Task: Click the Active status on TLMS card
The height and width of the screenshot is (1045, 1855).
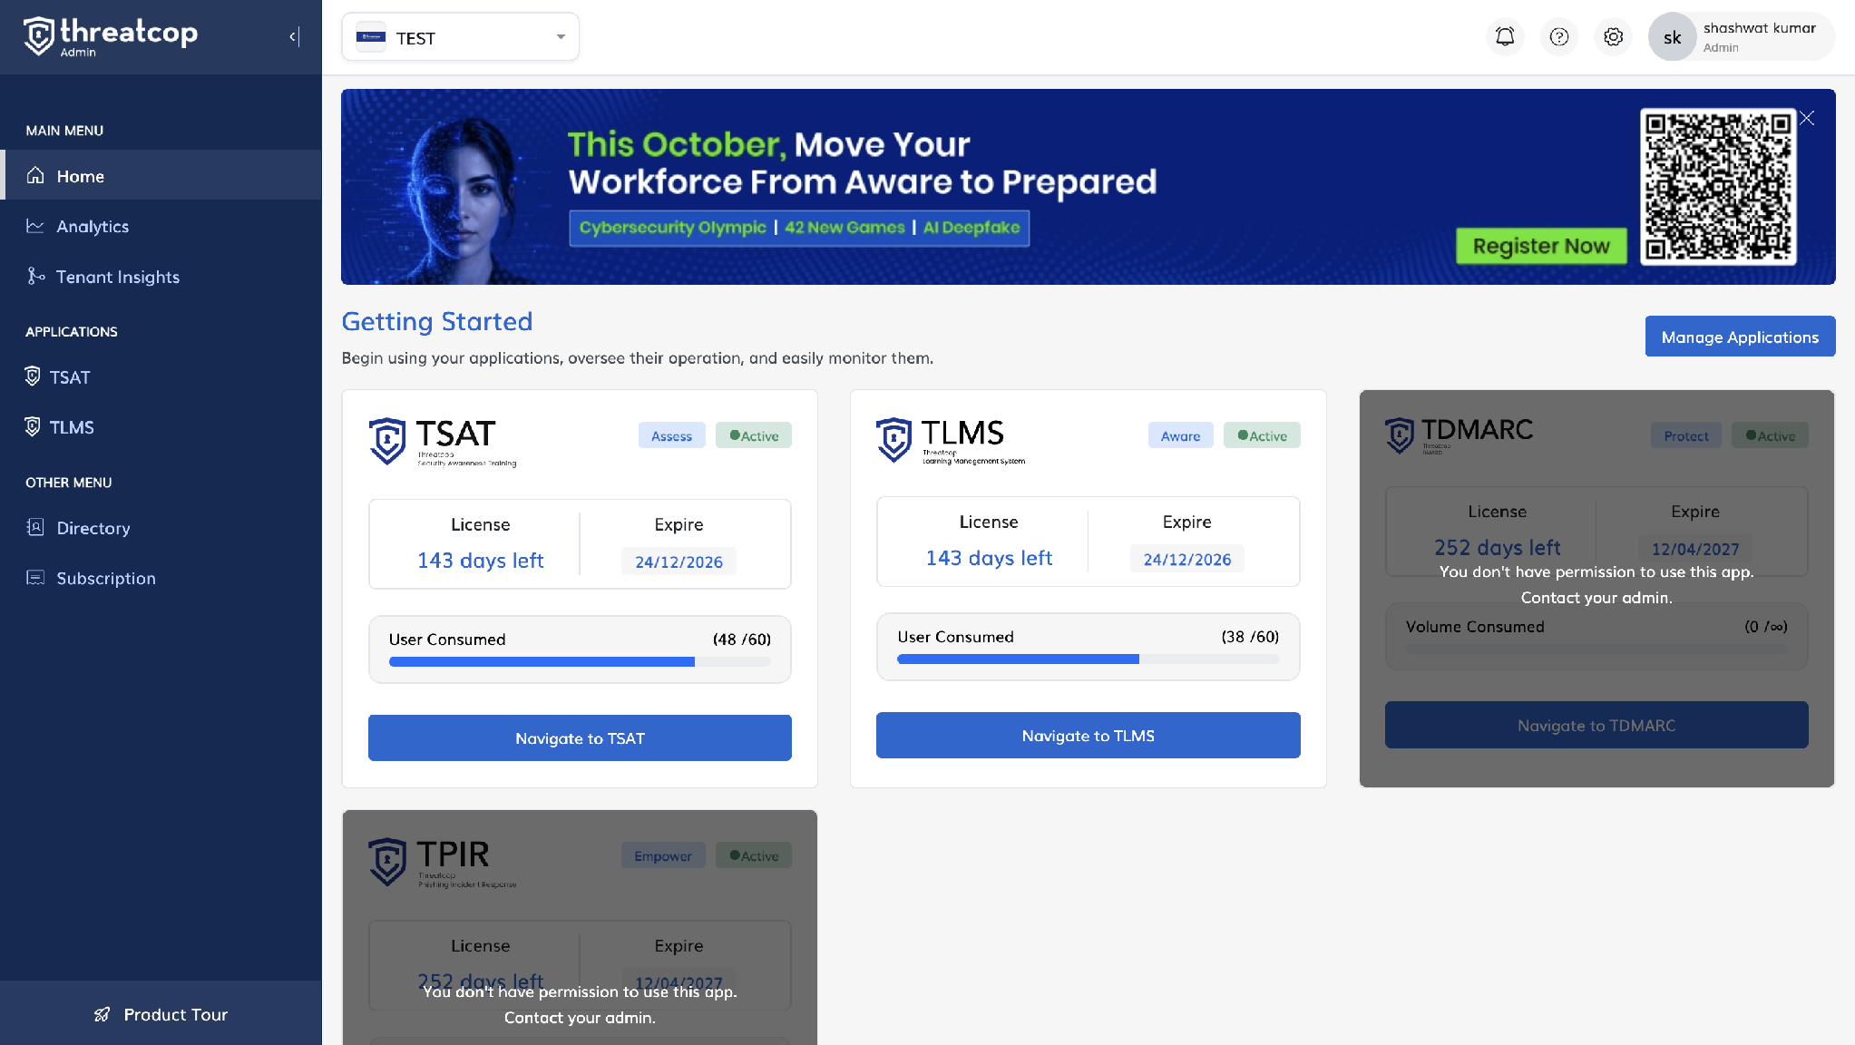Action: point(1262,435)
